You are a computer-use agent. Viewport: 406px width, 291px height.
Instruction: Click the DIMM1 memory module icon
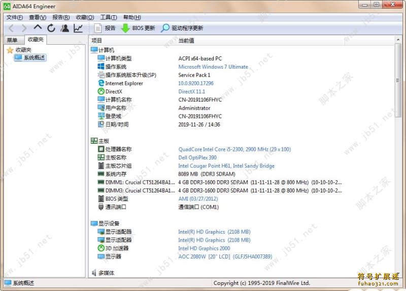coord(101,182)
